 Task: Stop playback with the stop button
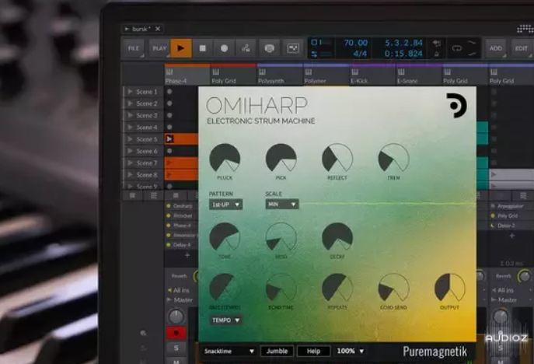pos(203,48)
